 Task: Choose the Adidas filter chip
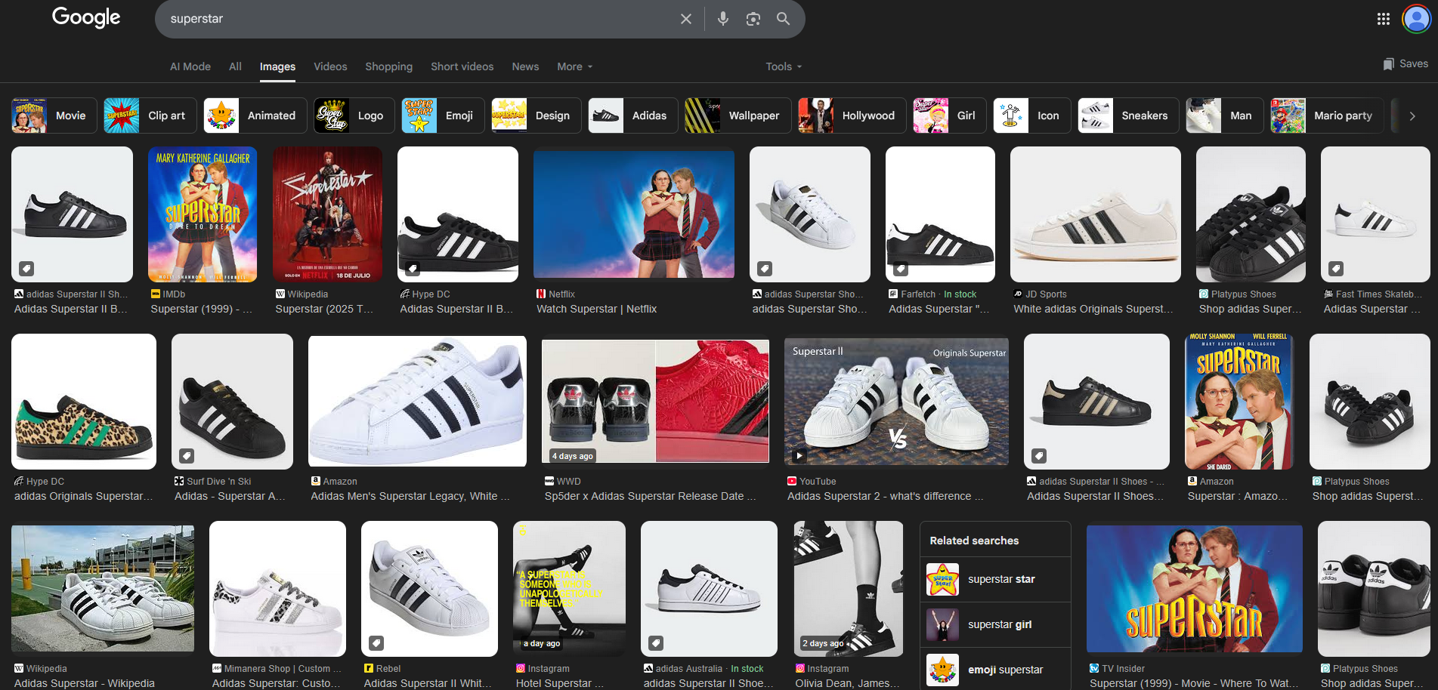tap(633, 116)
